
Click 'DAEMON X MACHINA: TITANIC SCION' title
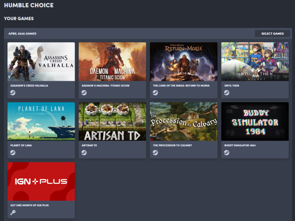pyautogui.click(x=105, y=86)
